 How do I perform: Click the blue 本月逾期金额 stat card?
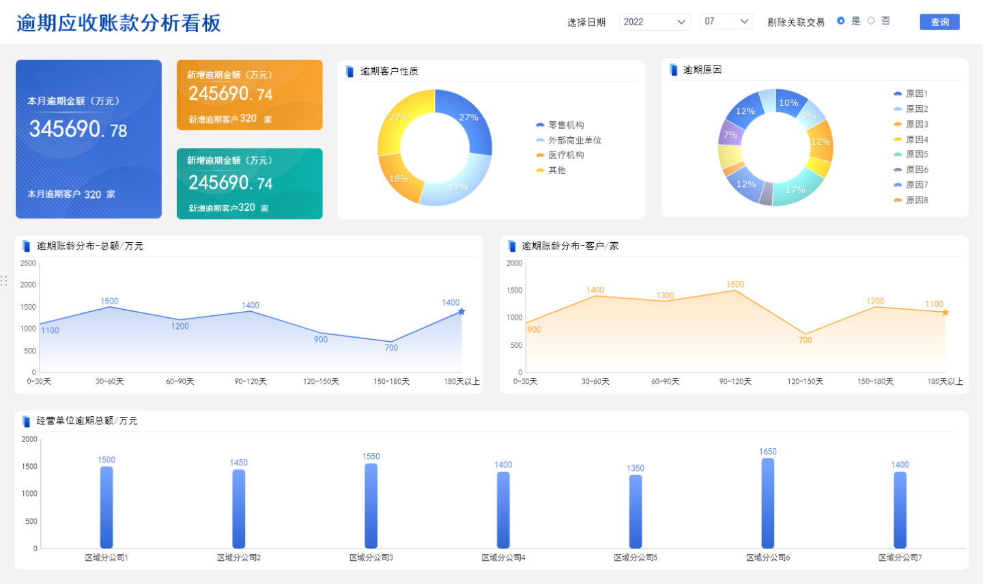click(x=88, y=139)
